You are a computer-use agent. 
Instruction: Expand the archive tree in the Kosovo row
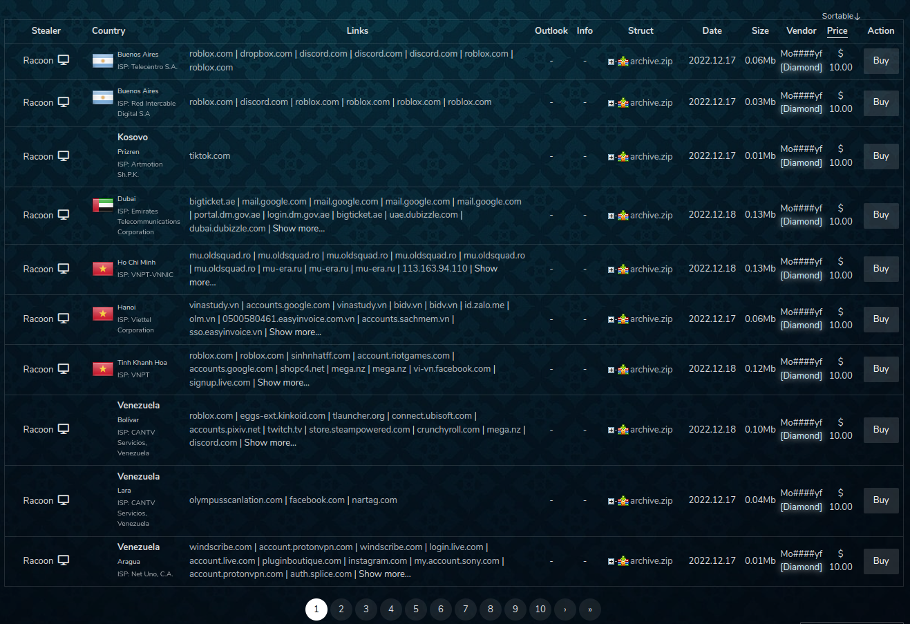(x=611, y=156)
